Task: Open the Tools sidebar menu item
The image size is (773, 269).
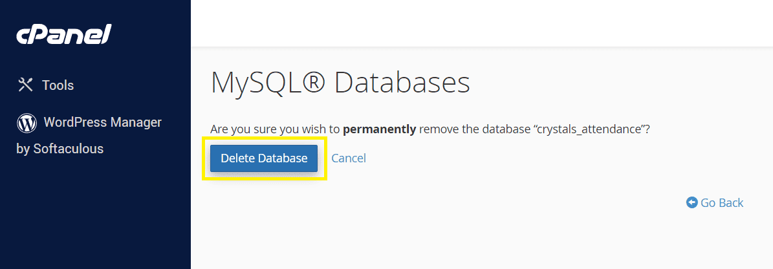Action: coord(58,85)
